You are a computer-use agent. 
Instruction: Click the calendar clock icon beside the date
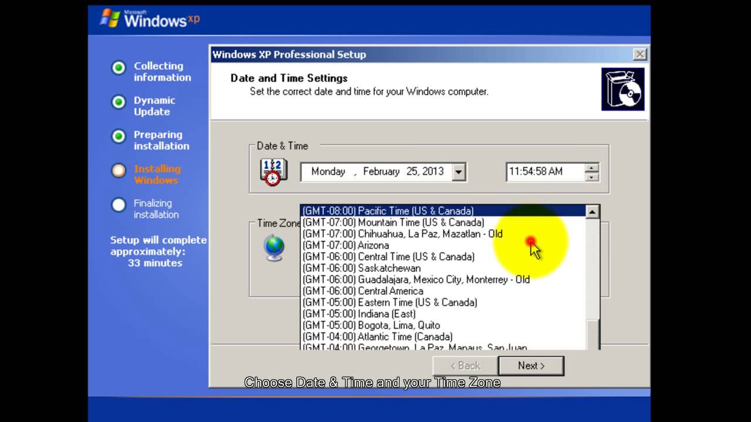[x=273, y=172]
